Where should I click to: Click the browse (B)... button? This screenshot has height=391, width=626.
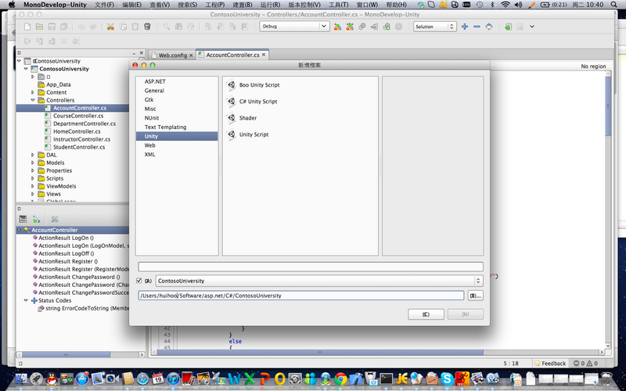coord(475,296)
